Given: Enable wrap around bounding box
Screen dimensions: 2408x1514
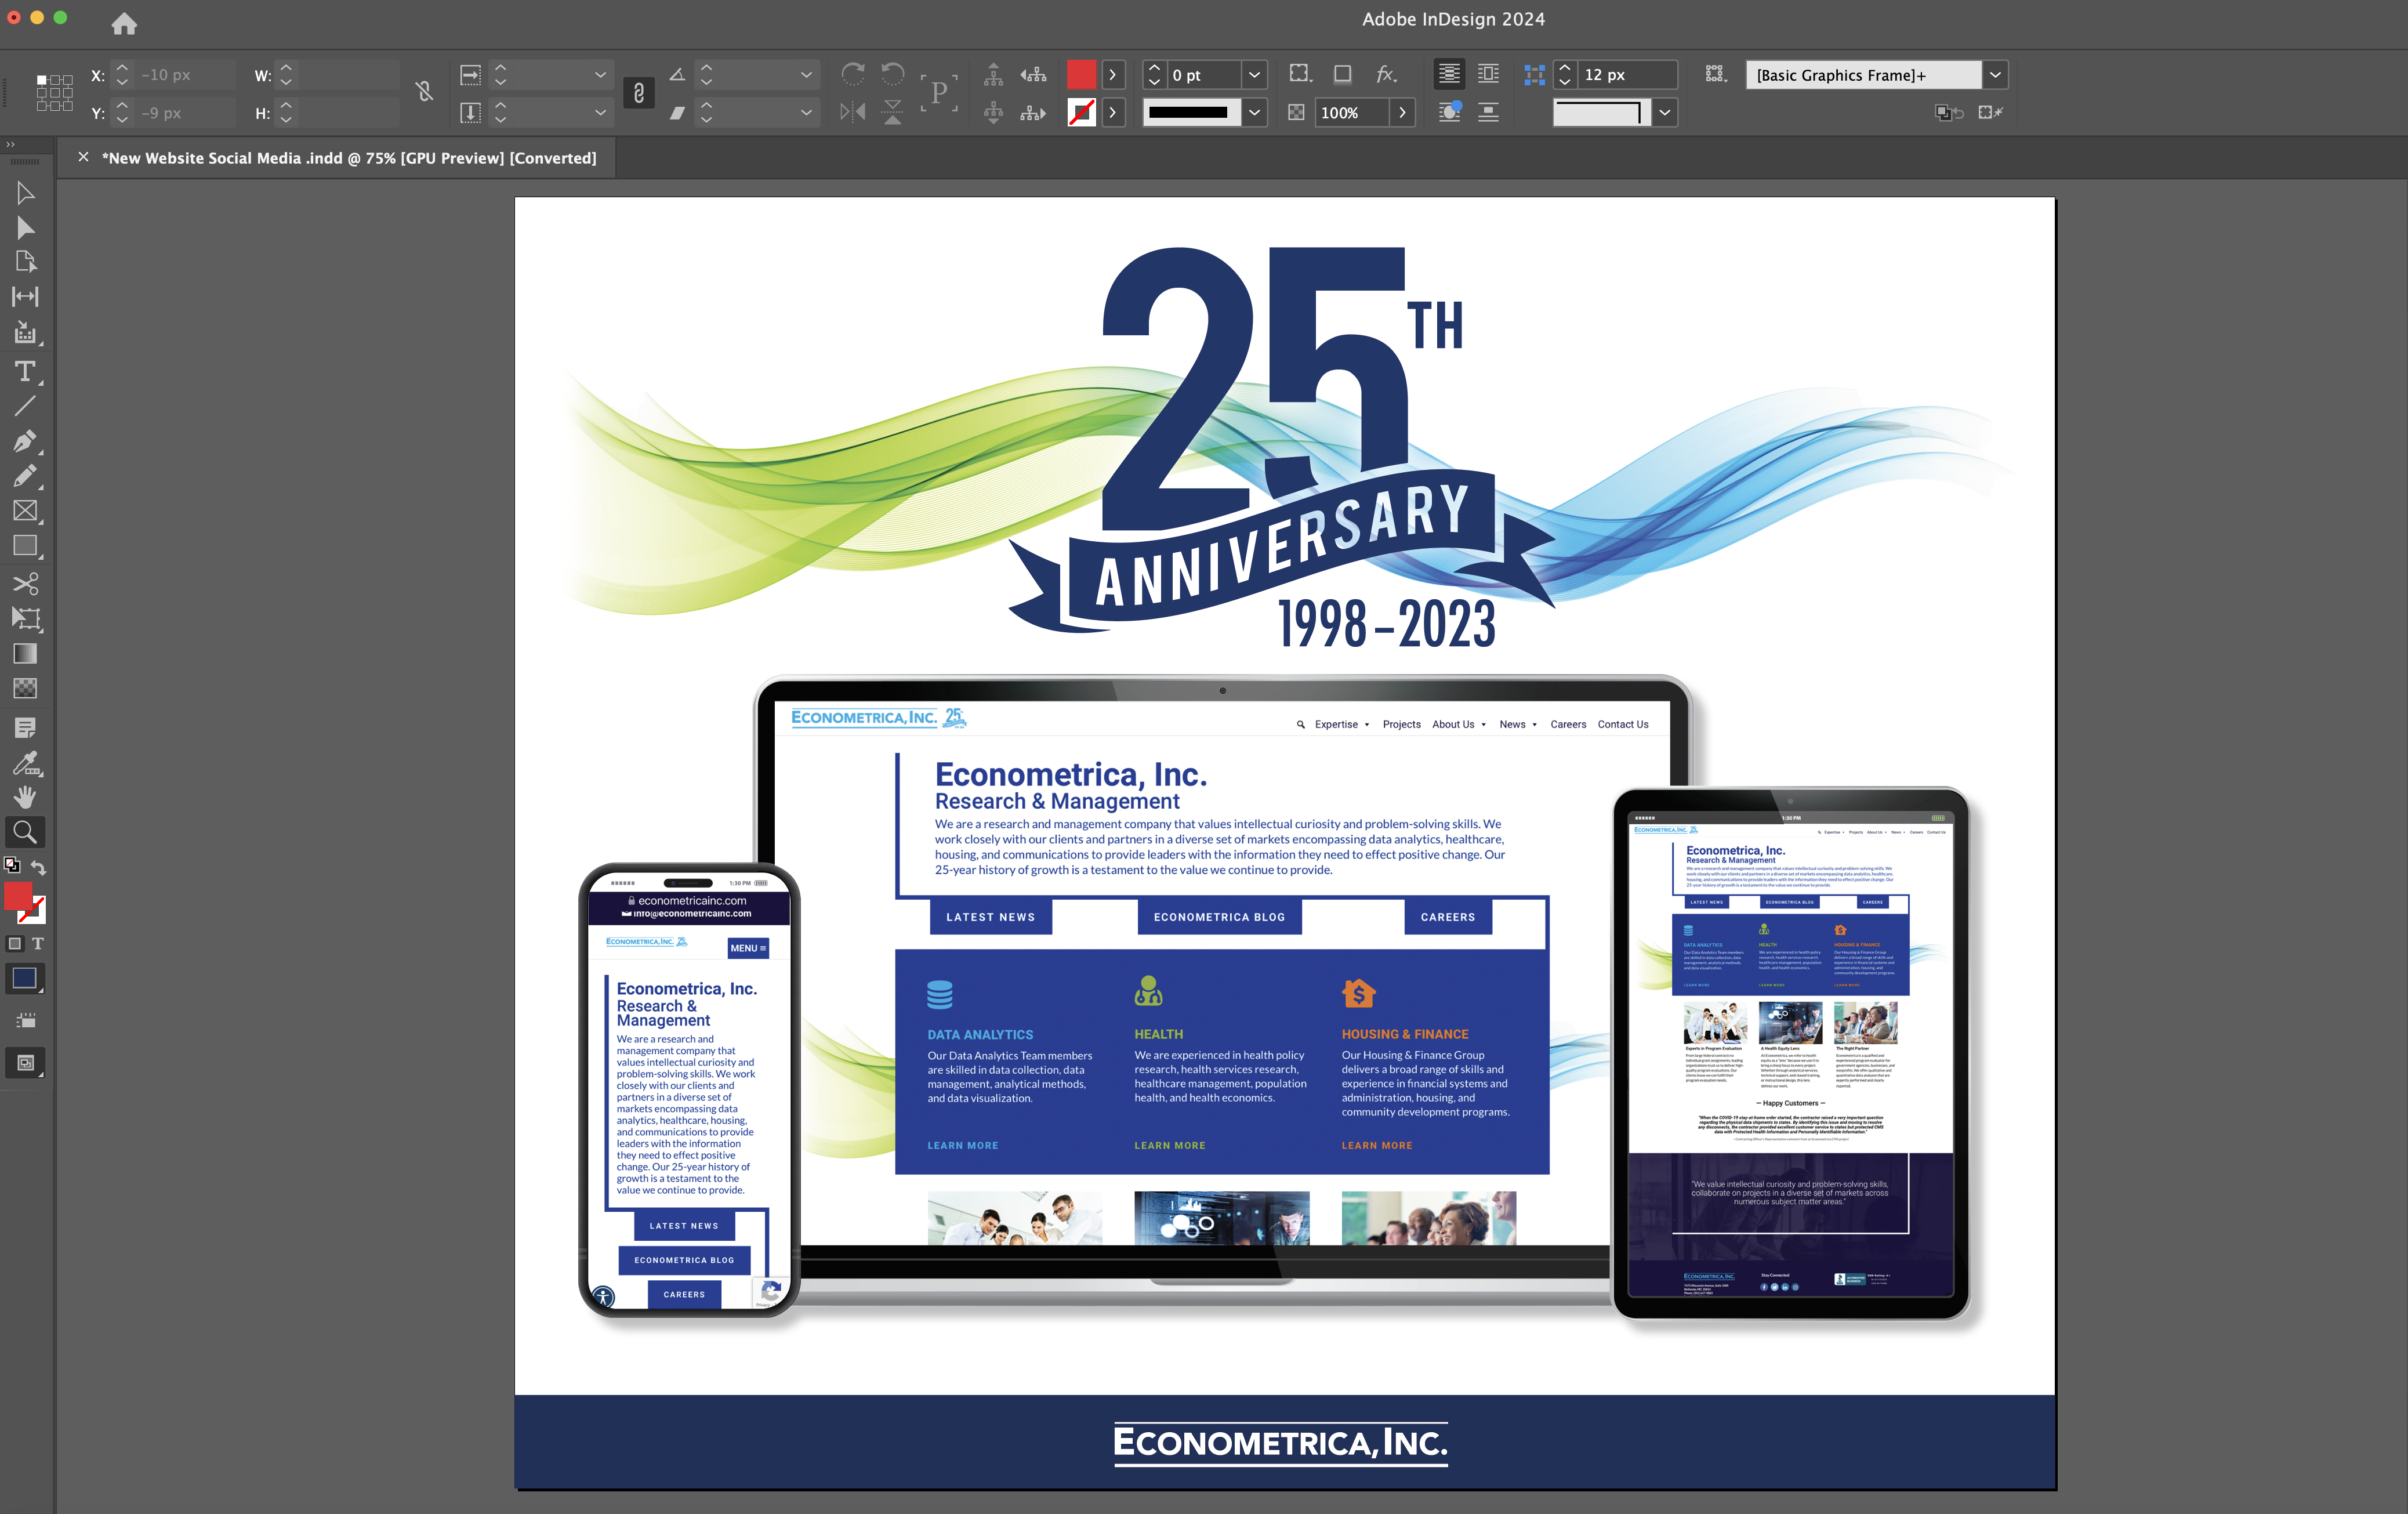Looking at the screenshot, I should click(1489, 74).
